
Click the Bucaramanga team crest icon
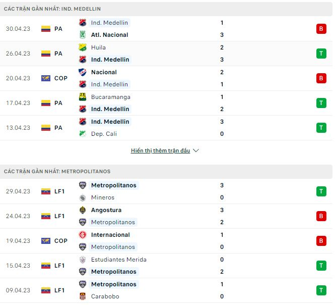point(83,97)
